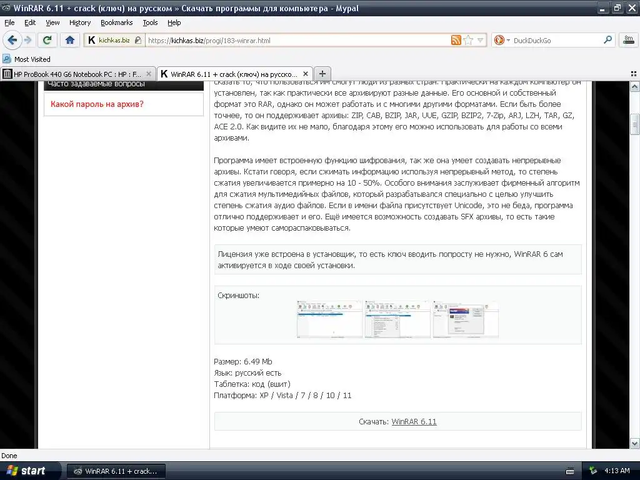Click the toolbar button right of search box
This screenshot has height=480, width=640.
[x=629, y=40]
